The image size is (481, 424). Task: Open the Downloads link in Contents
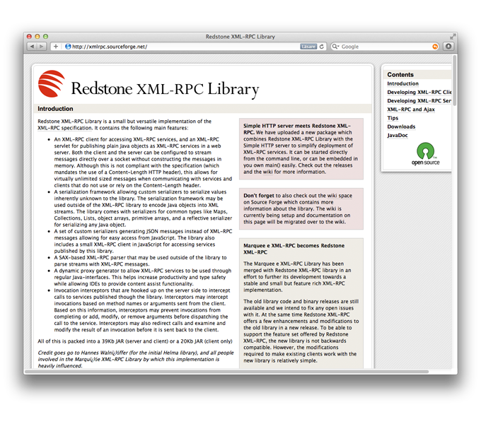[401, 126]
